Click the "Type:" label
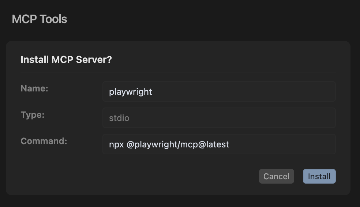This screenshot has width=360, height=207. pyautogui.click(x=33, y=115)
